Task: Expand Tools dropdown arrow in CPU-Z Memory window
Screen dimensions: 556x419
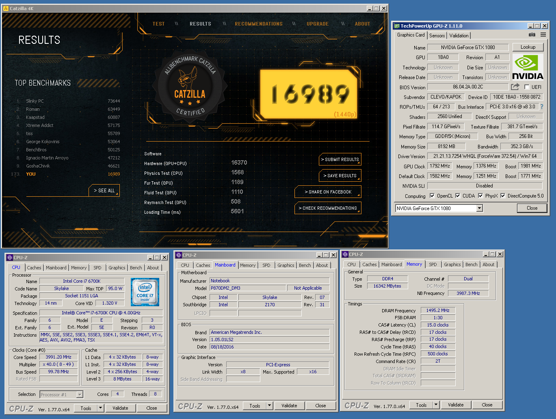Action: point(436,405)
